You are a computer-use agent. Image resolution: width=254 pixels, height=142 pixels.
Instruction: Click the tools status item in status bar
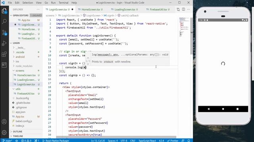(x=37, y=140)
